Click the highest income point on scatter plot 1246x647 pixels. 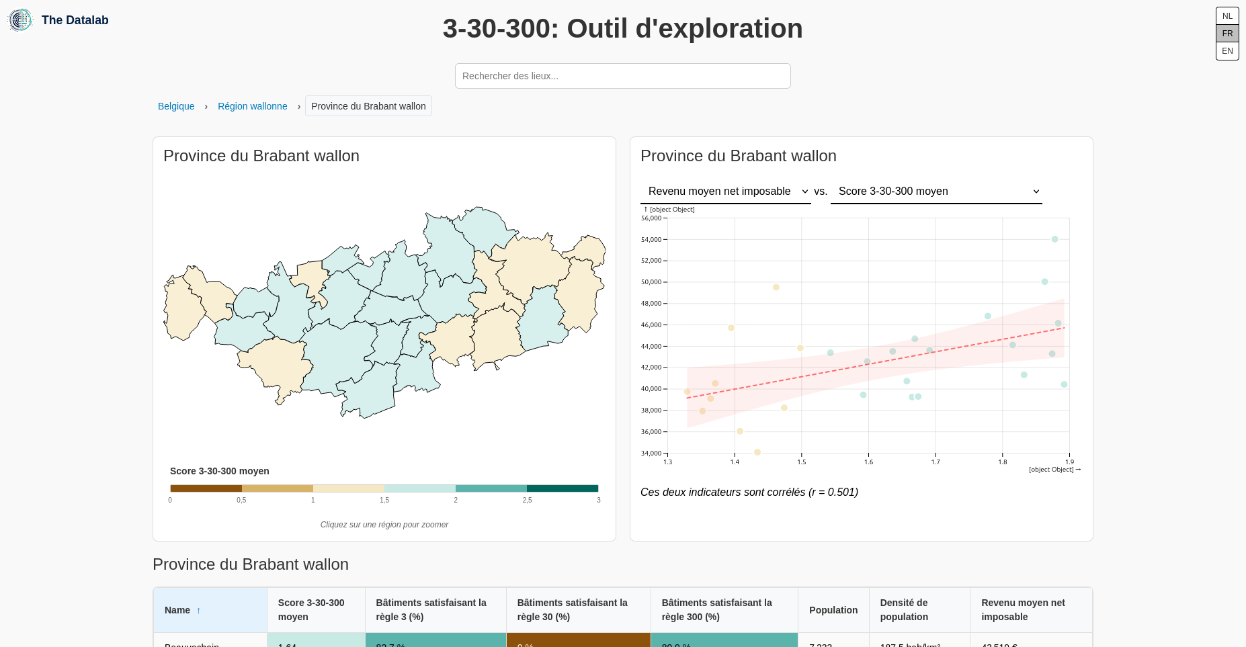click(1054, 239)
